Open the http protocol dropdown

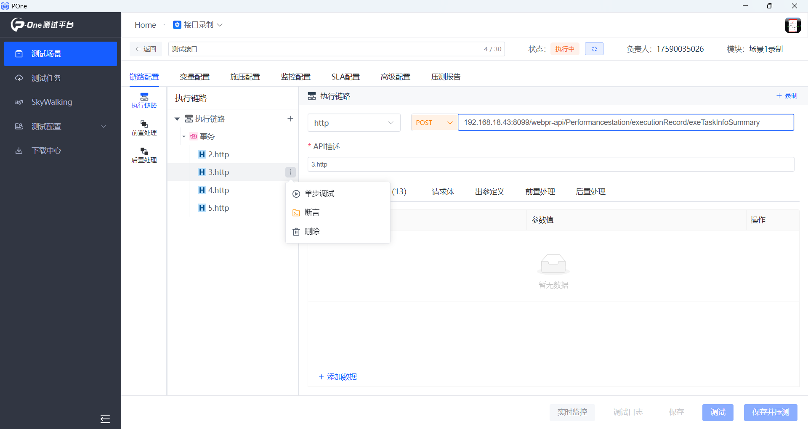tap(353, 123)
